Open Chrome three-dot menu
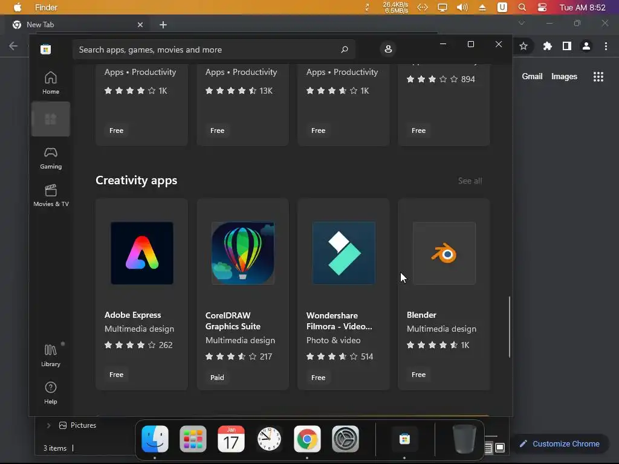This screenshot has height=464, width=619. point(606,46)
